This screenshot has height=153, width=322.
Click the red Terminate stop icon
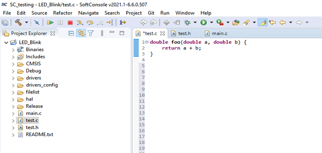[x=70, y=23]
